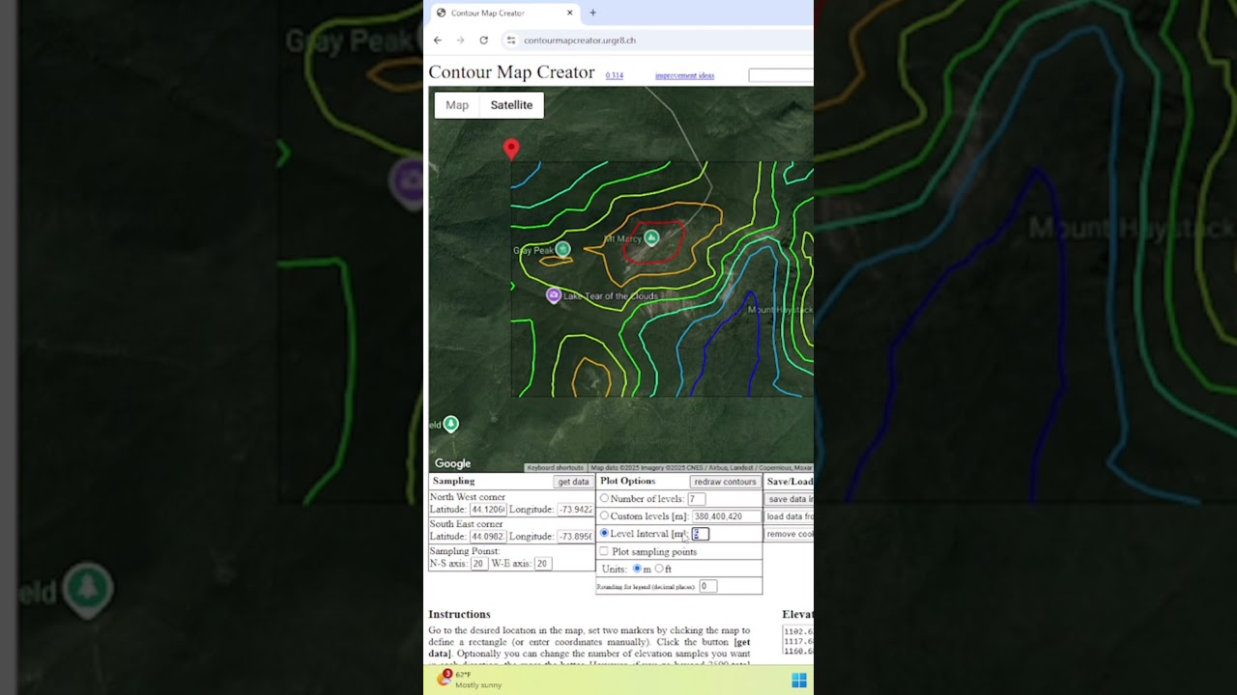
Task: Enable Plot sampling points checkbox
Action: pos(604,551)
